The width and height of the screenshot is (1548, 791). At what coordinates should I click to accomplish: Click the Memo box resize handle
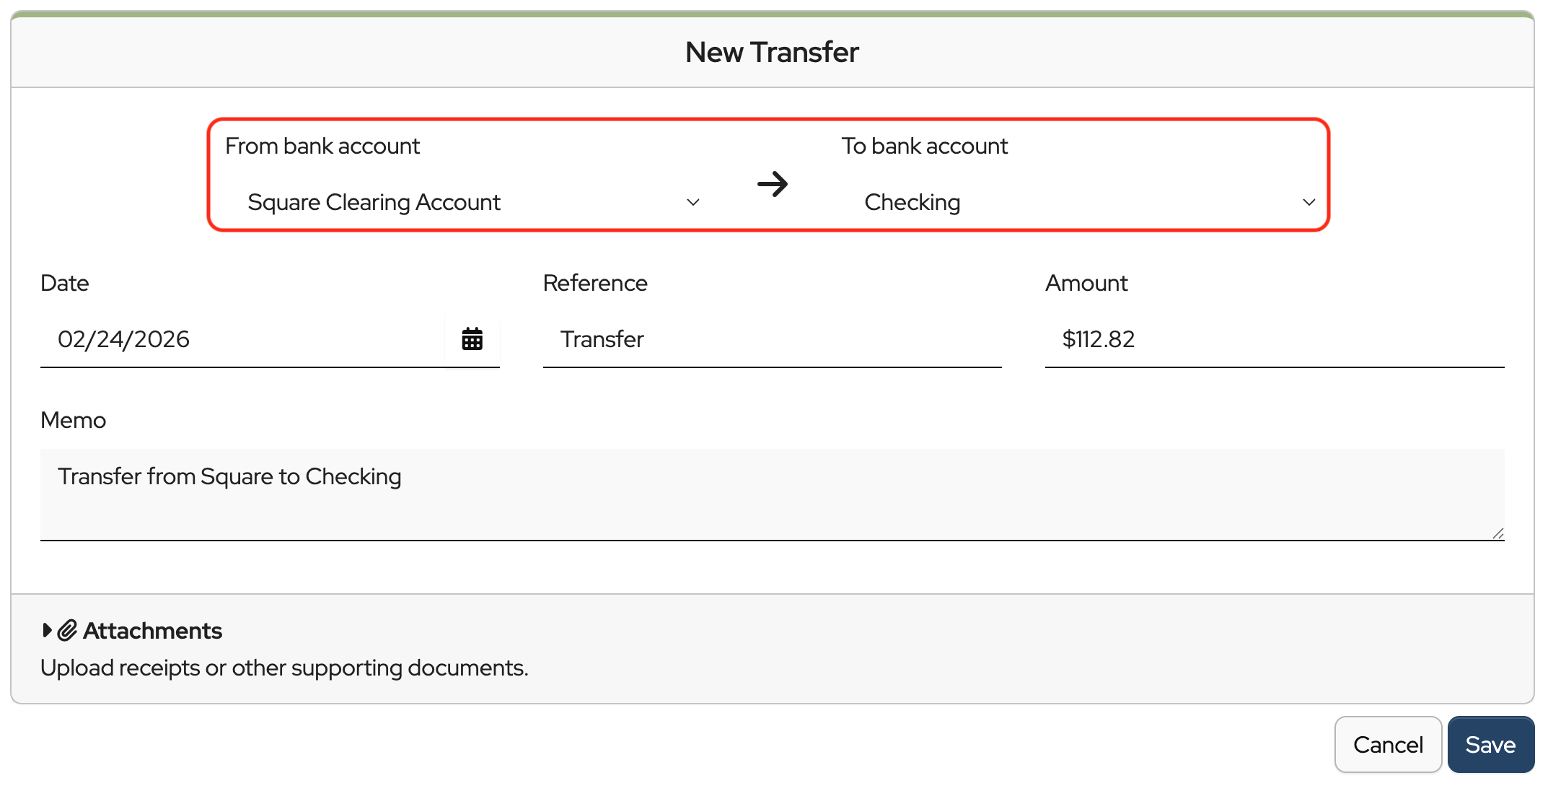tap(1498, 533)
